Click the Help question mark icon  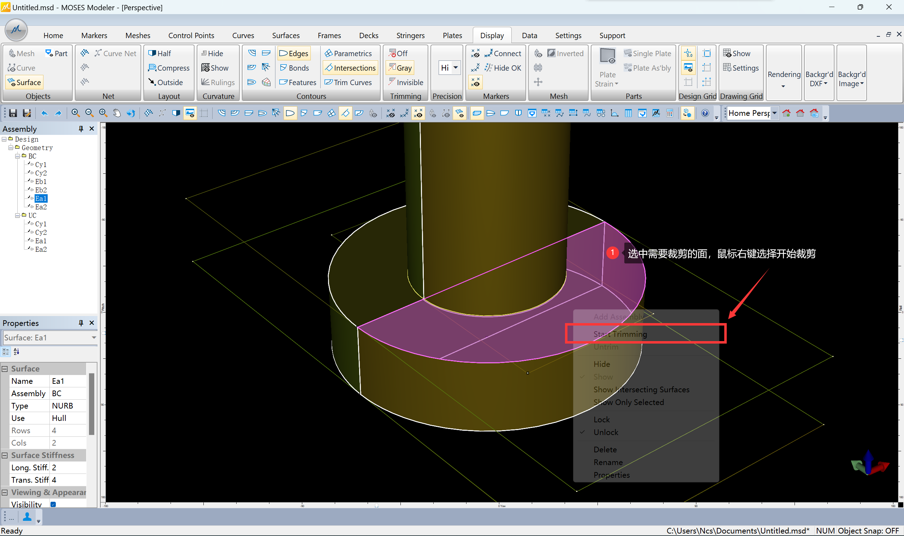pyautogui.click(x=704, y=113)
